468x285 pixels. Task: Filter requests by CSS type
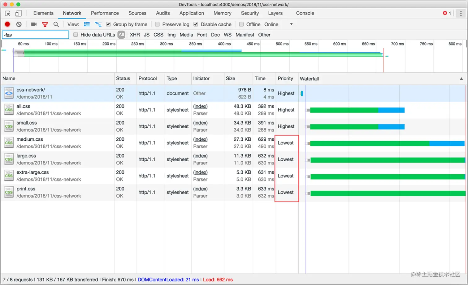click(158, 35)
